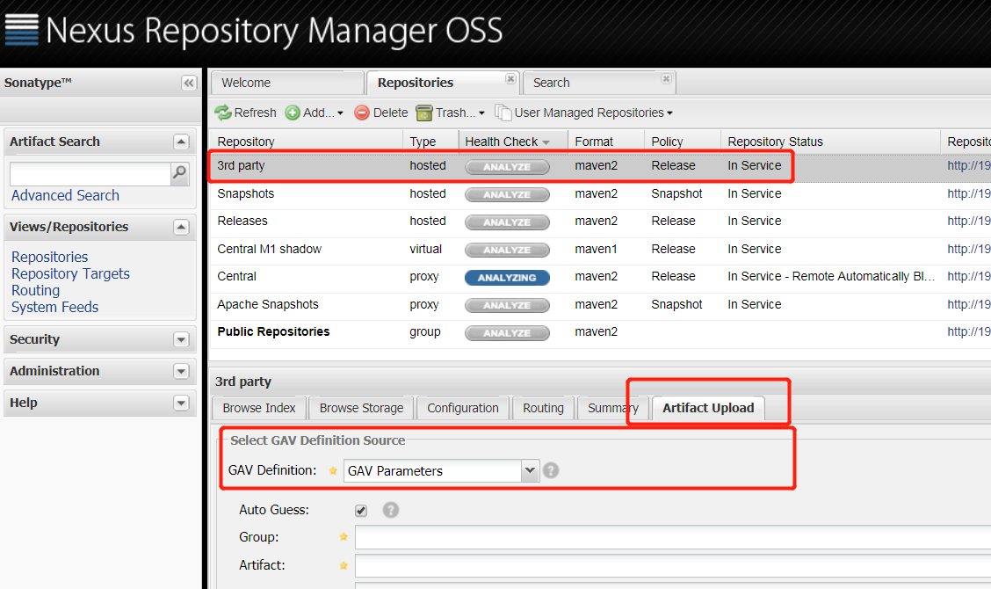Expand the Security panel
This screenshot has height=589, width=991.
(181, 339)
